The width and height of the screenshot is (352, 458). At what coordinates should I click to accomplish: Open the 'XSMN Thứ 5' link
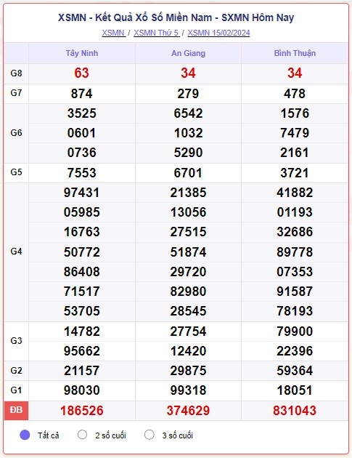click(156, 33)
